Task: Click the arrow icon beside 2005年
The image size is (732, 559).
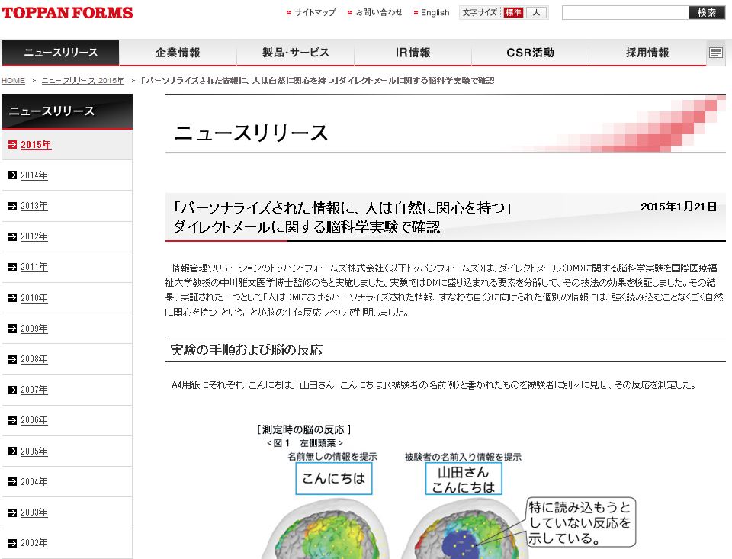Action: 13,451
